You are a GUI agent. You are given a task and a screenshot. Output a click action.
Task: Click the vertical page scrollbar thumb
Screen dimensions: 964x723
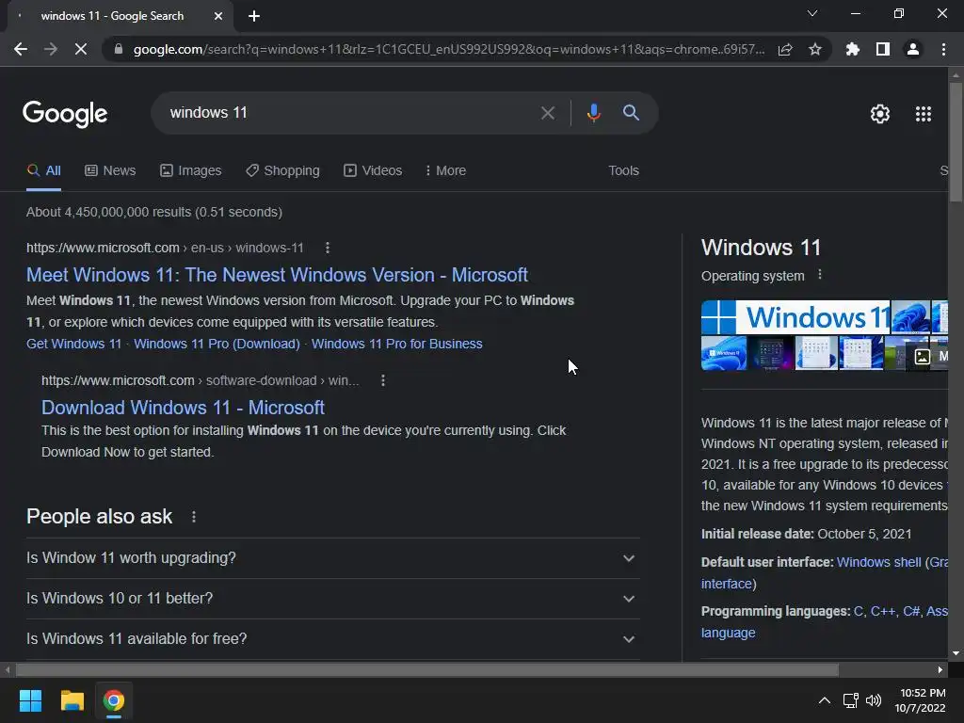pos(956,141)
